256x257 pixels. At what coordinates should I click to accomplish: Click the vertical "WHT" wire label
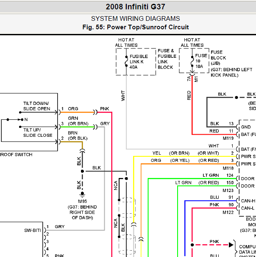pyautogui.click(x=123, y=96)
